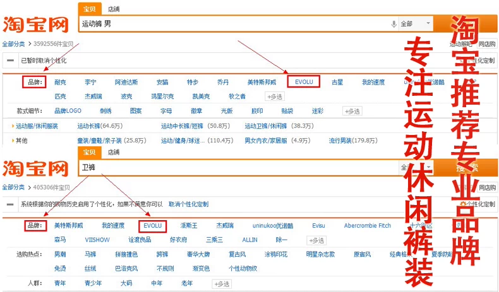Image resolution: width=499 pixels, height=292 pixels.
Task: Click +多选 in the 款式细节 row
Action: point(352,111)
